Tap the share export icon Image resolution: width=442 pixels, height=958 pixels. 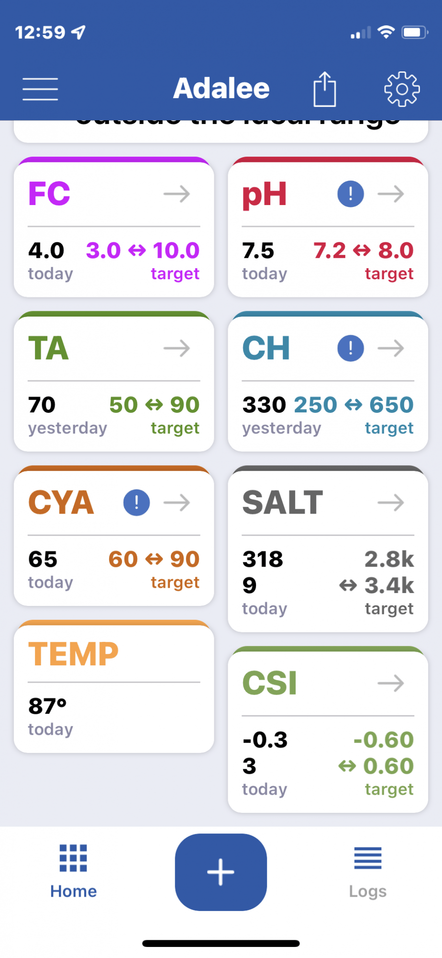325,89
